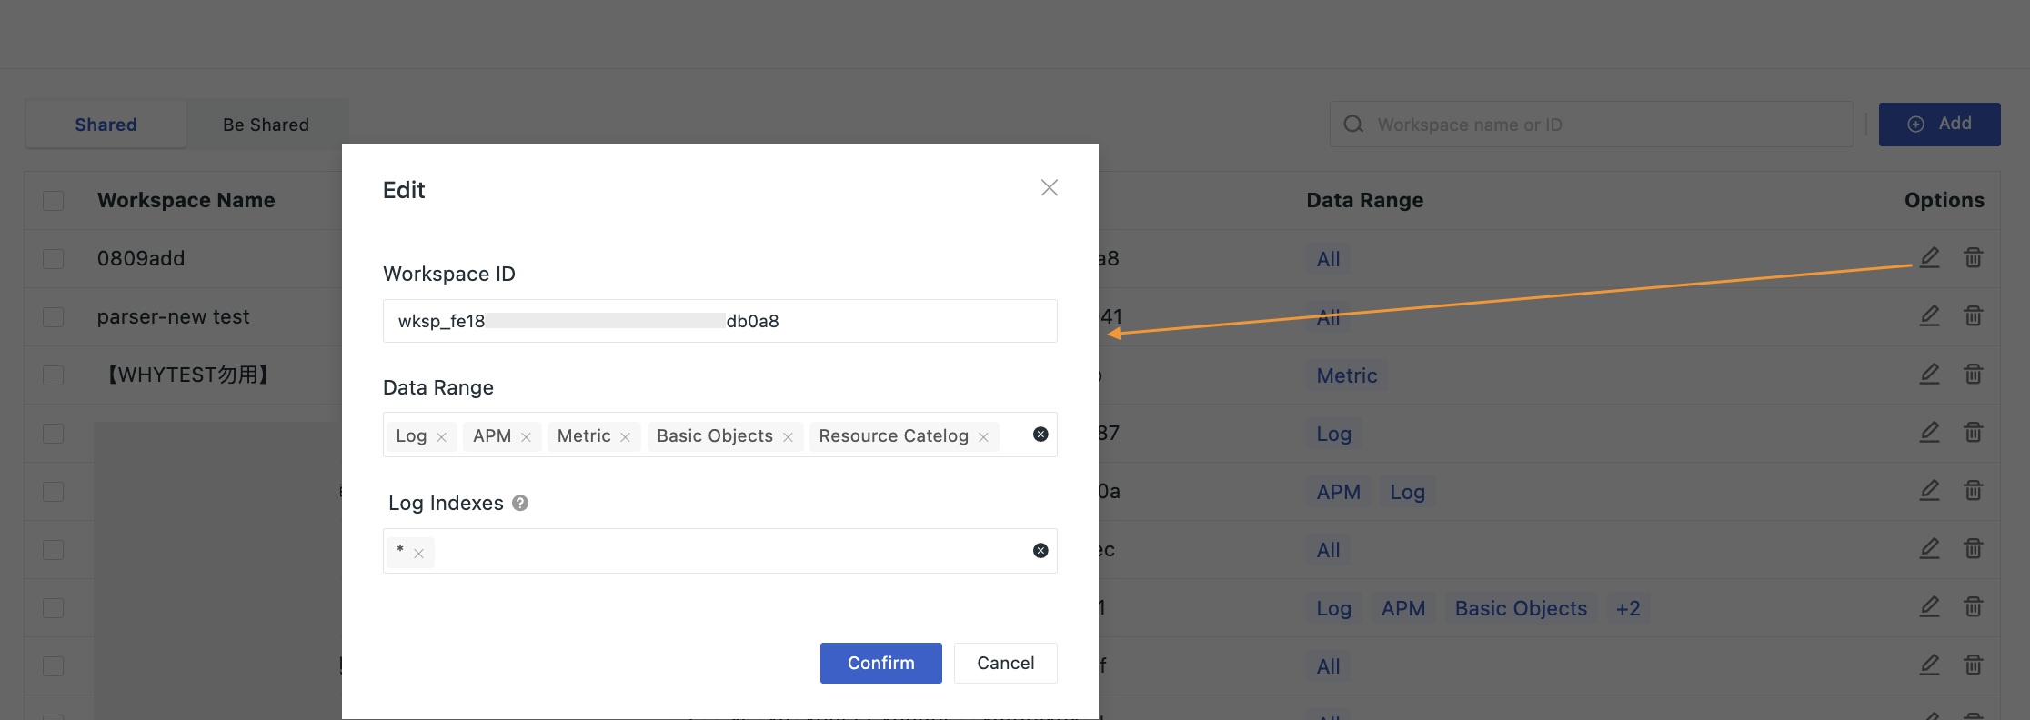The image size is (2030, 720).
Task: Open the Log Indexes help tooltip
Action: pyautogui.click(x=520, y=503)
